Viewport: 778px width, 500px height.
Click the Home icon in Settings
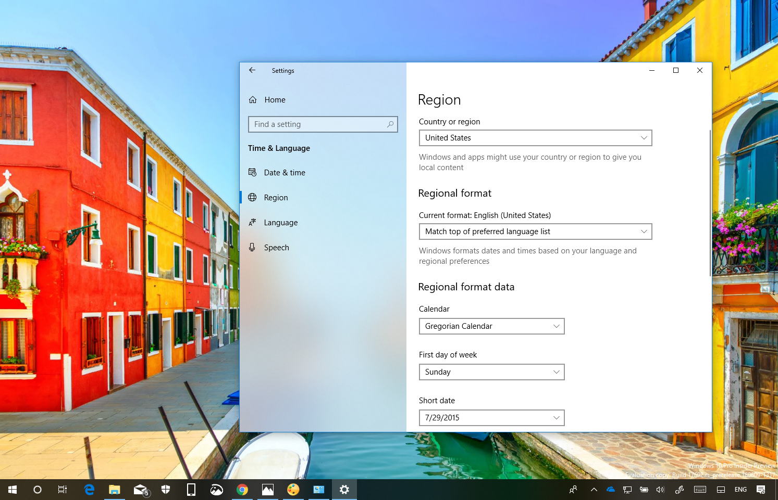254,99
